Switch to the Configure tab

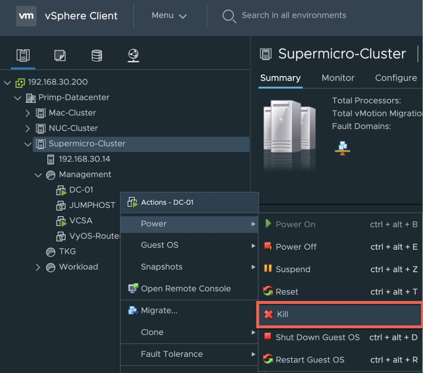[x=396, y=78]
